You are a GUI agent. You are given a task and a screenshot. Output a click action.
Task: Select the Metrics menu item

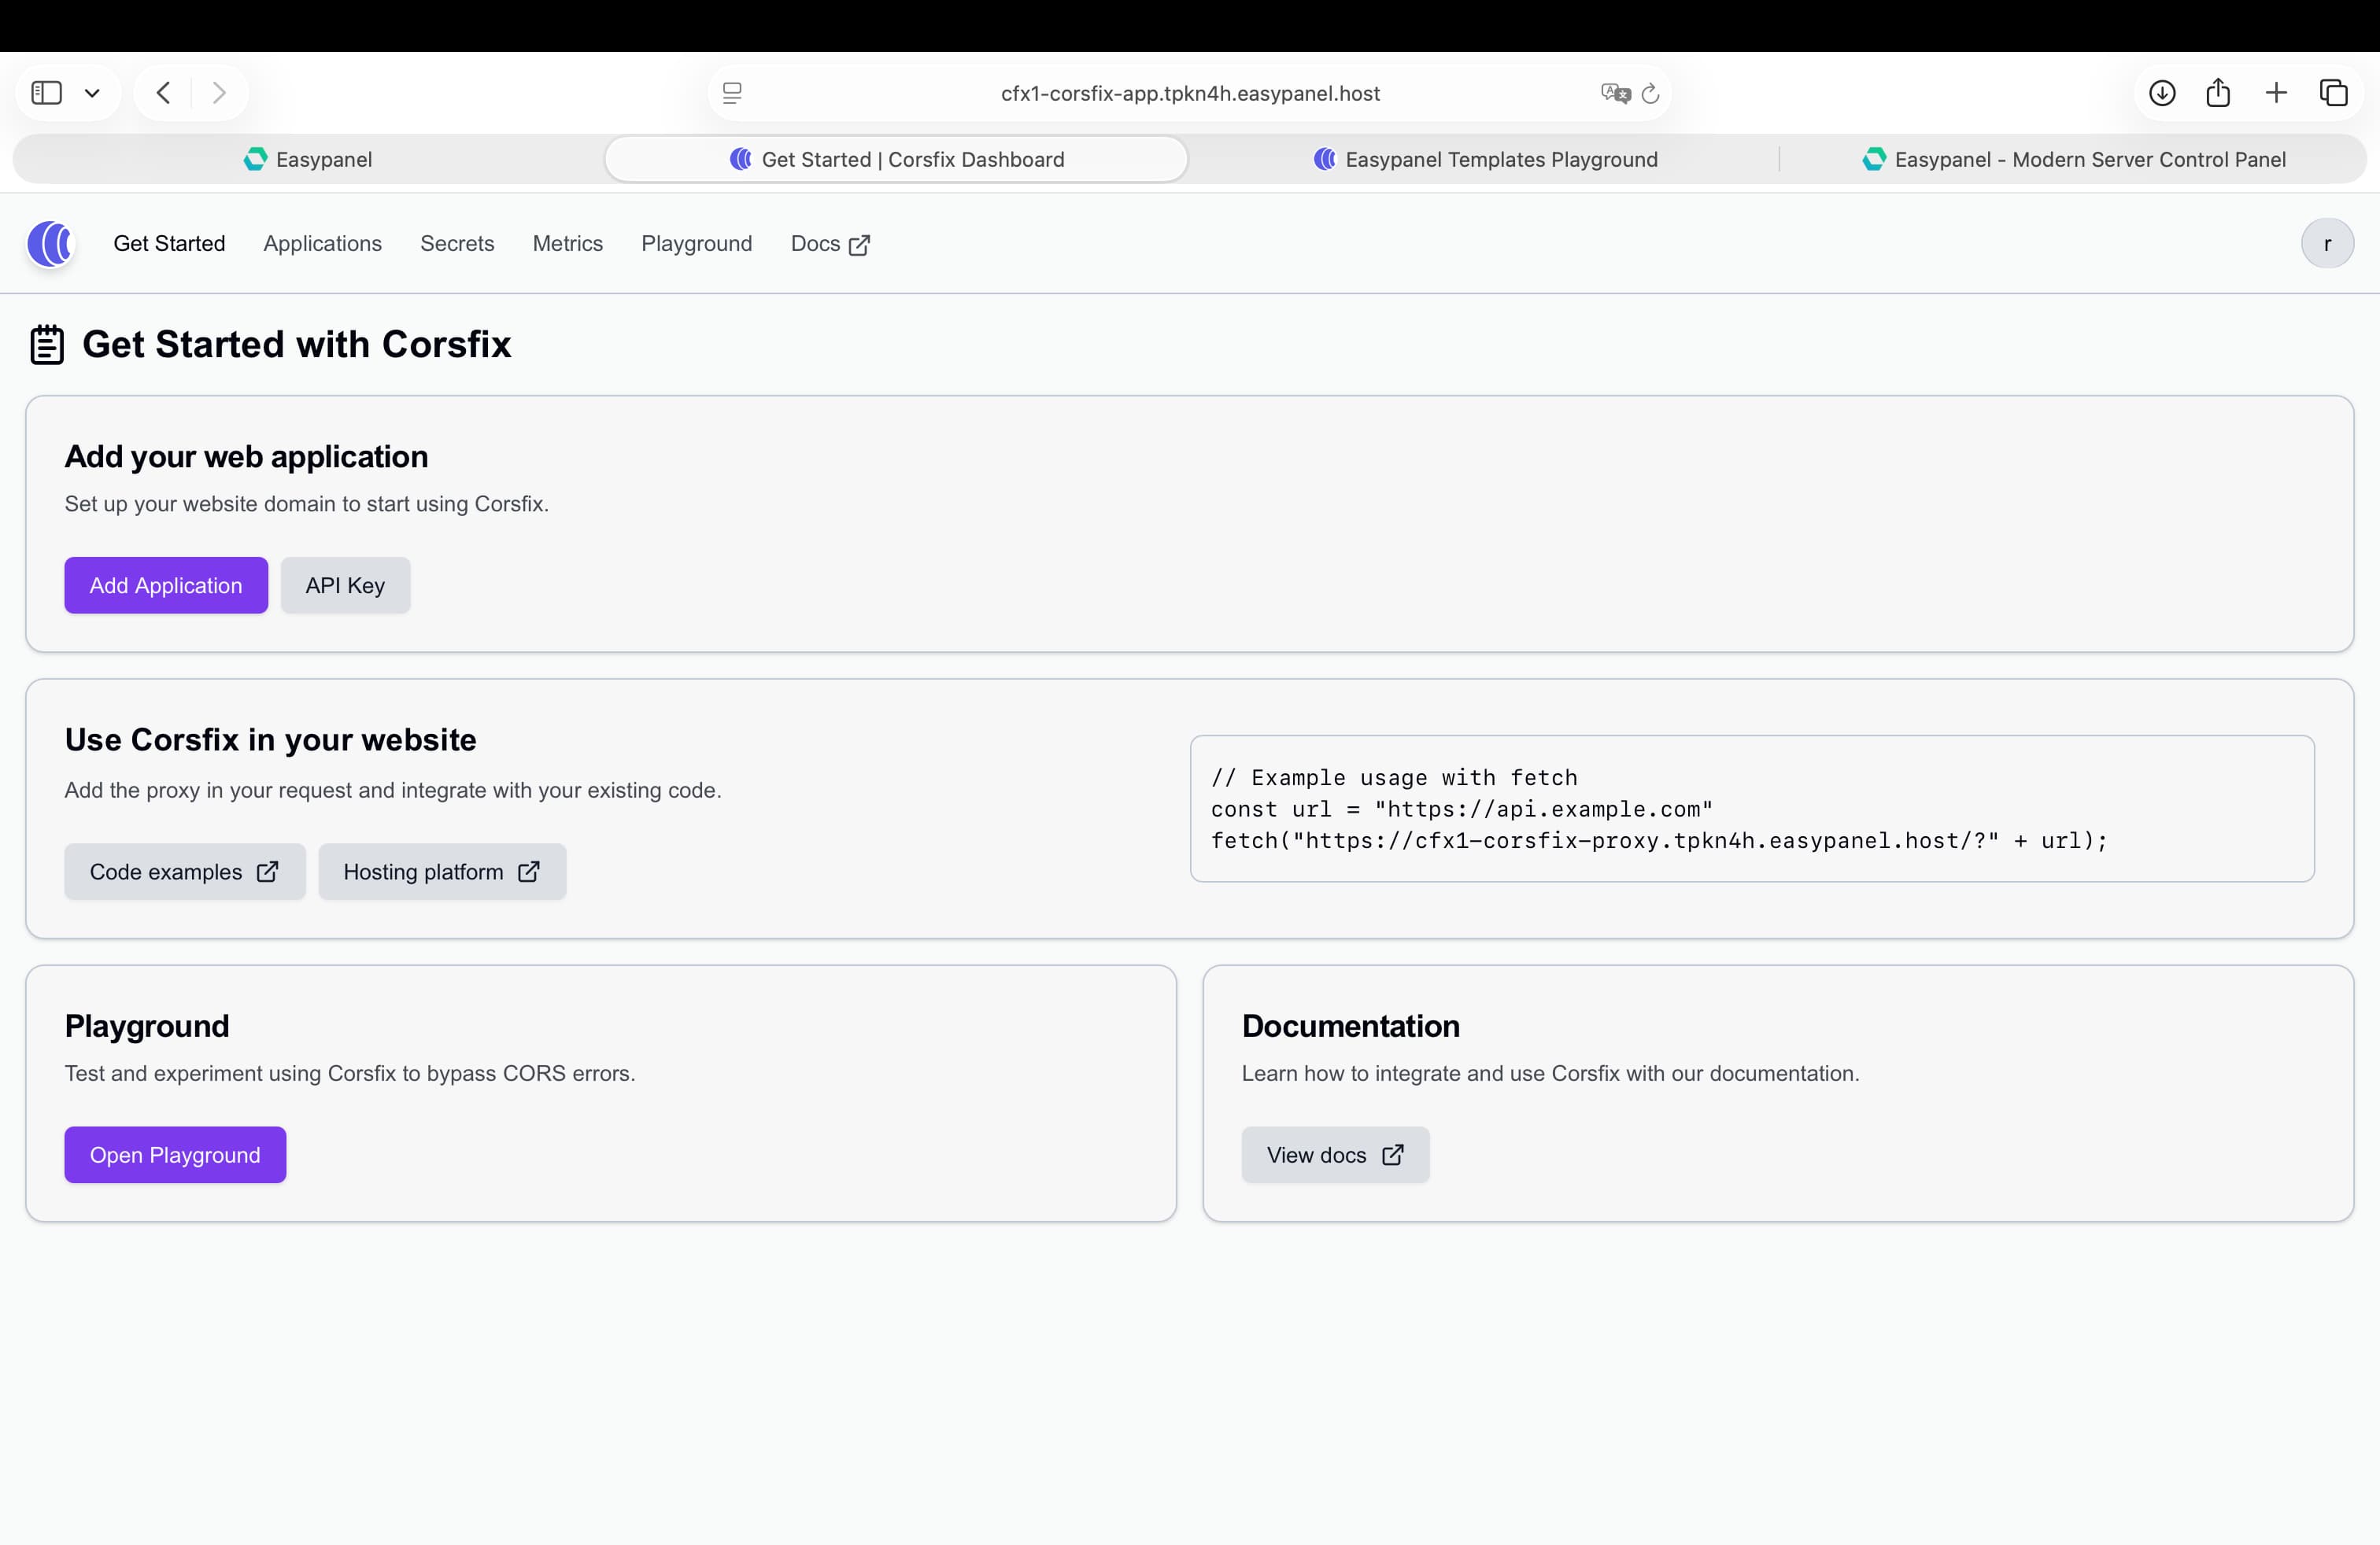pos(567,243)
